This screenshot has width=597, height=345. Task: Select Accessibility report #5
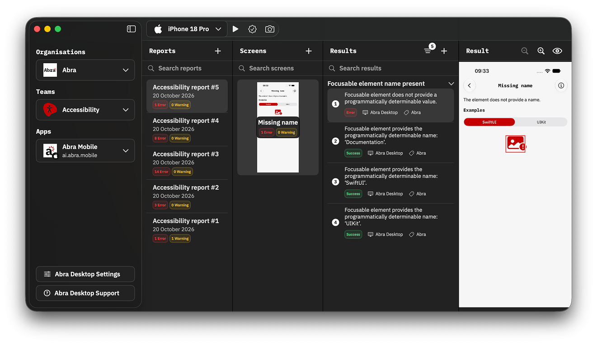(187, 96)
